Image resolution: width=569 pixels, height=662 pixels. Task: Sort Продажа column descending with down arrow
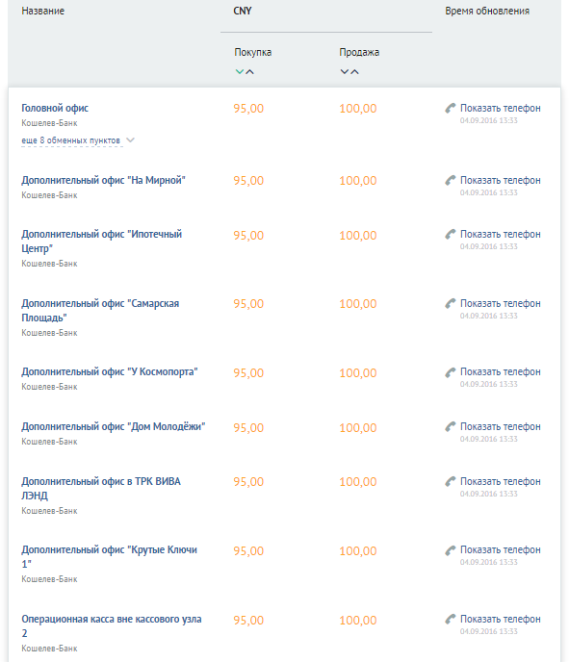[x=345, y=72]
